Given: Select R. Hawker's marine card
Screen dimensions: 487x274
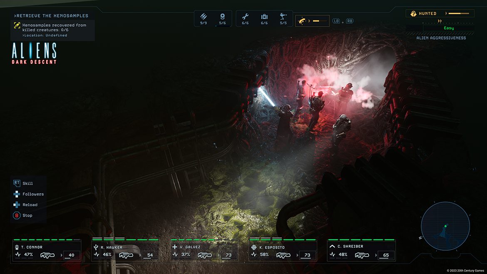Looking at the screenshot, I should click(125, 250).
